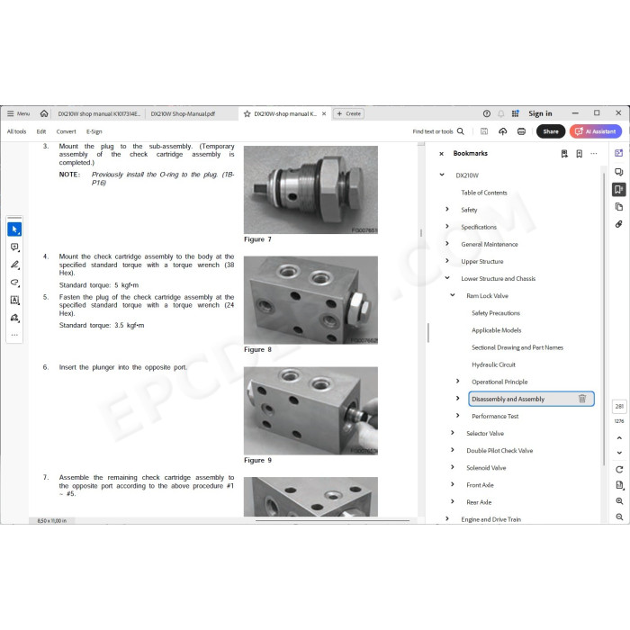The image size is (630, 630).
Task: Open Hydraulic Circuit bookmark
Action: 493,364
